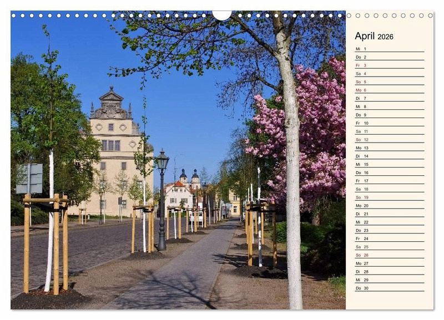Viewport: 444px width, 320px height.
Task: Select the Fr 3 holiday row
Action: (x=389, y=65)
